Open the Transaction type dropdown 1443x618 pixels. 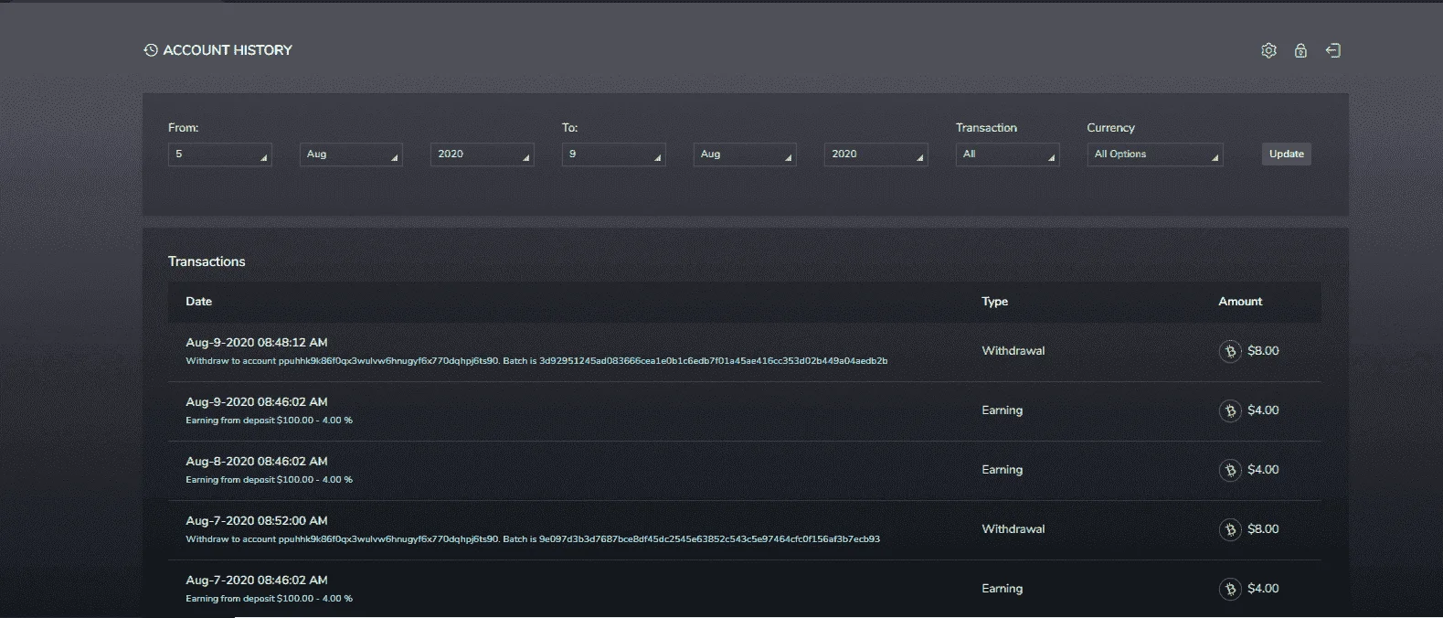(1008, 154)
